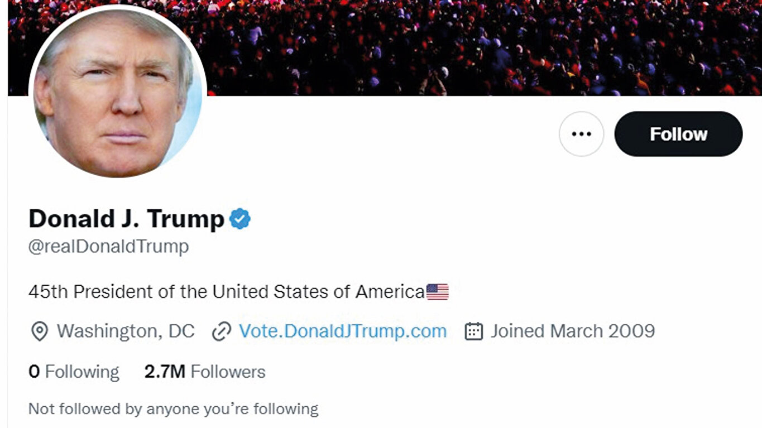Screen dimensions: 762x428
Task: Click the chain link icon
Action: [221, 331]
